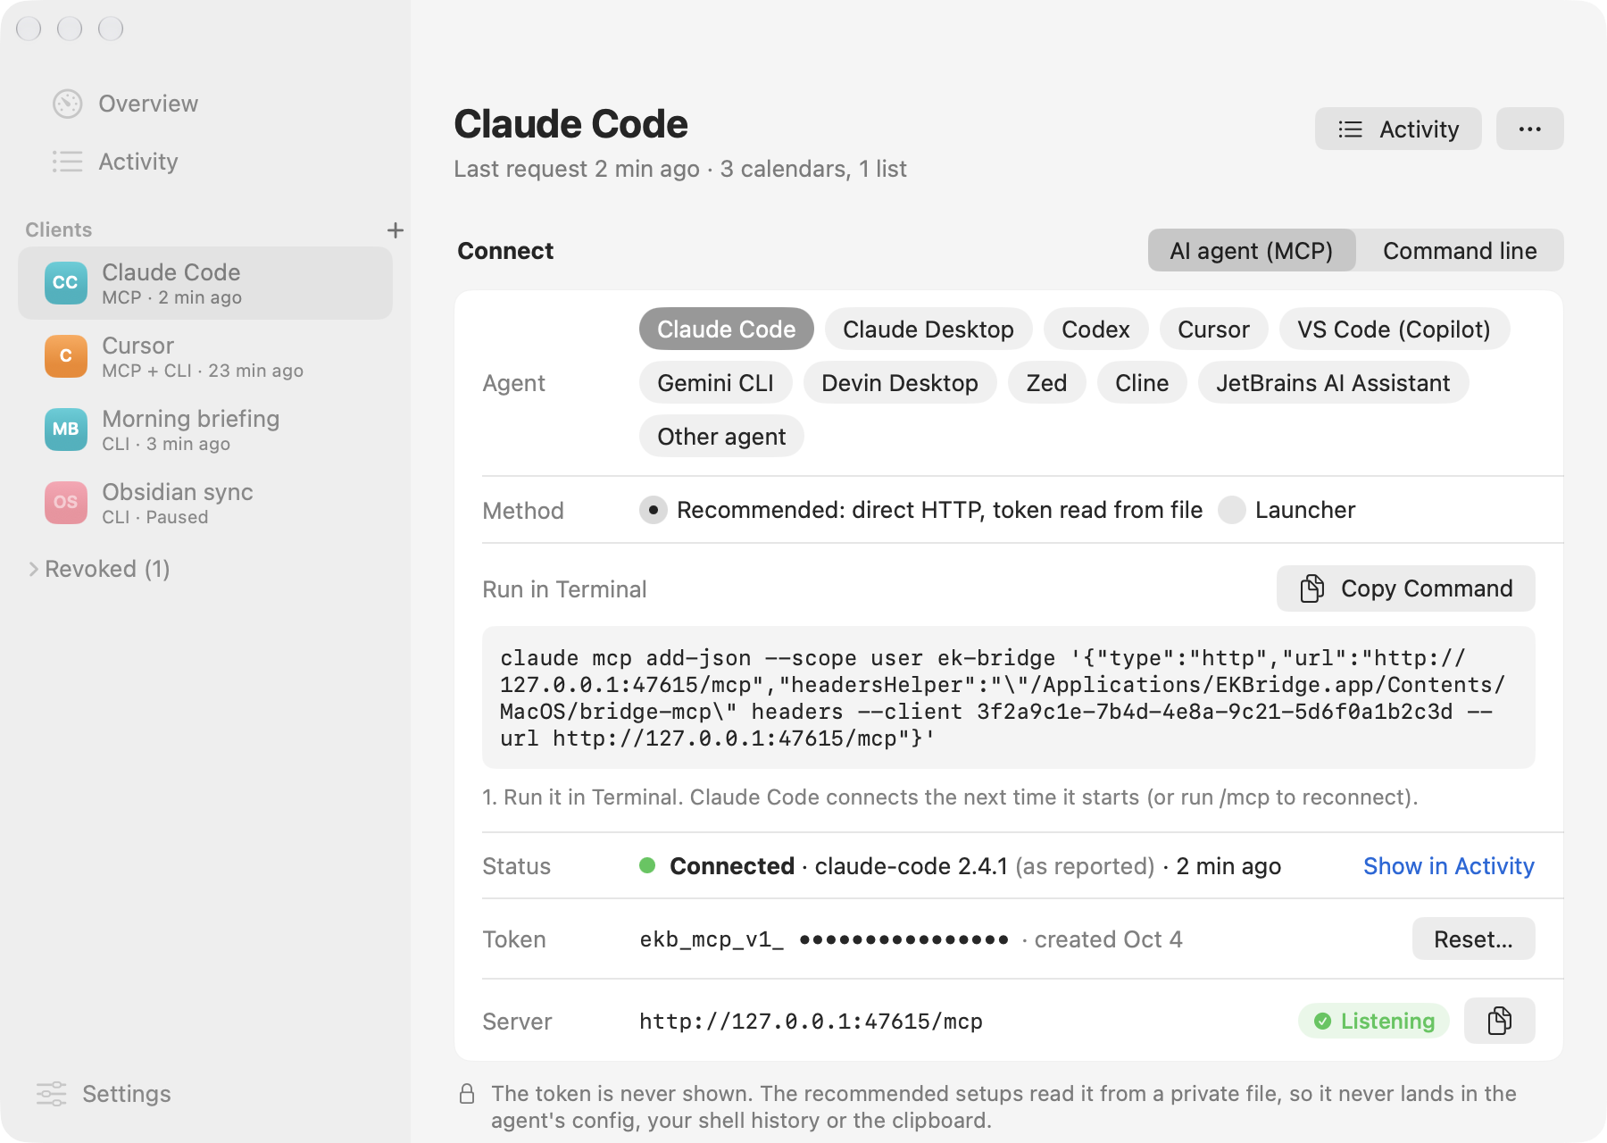Choose the Cline agent chip
This screenshot has height=1143, width=1607.
(x=1142, y=383)
